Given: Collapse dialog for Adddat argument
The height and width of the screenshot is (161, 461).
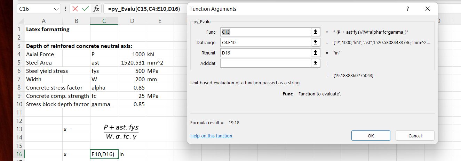Looking at the screenshot, I should (315, 63).
